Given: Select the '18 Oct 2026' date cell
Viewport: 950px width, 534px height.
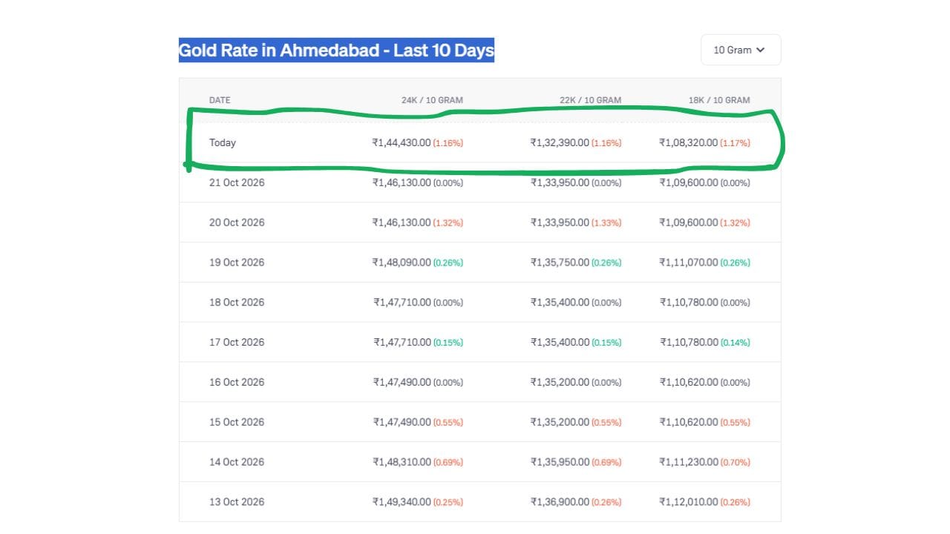Looking at the screenshot, I should 237,303.
